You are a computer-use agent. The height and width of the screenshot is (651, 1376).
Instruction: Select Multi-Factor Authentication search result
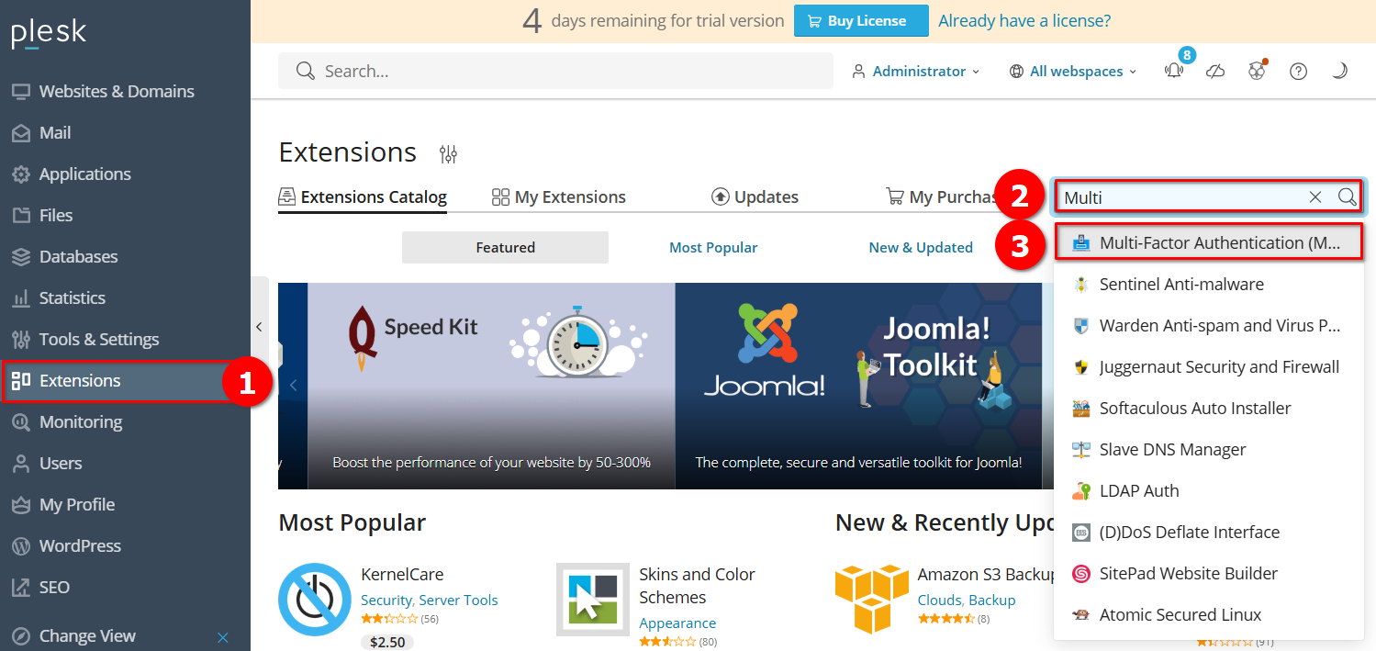pyautogui.click(x=1209, y=242)
